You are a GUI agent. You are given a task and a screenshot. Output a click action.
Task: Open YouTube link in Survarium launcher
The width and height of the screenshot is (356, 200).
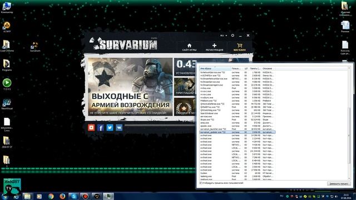(x=91, y=127)
